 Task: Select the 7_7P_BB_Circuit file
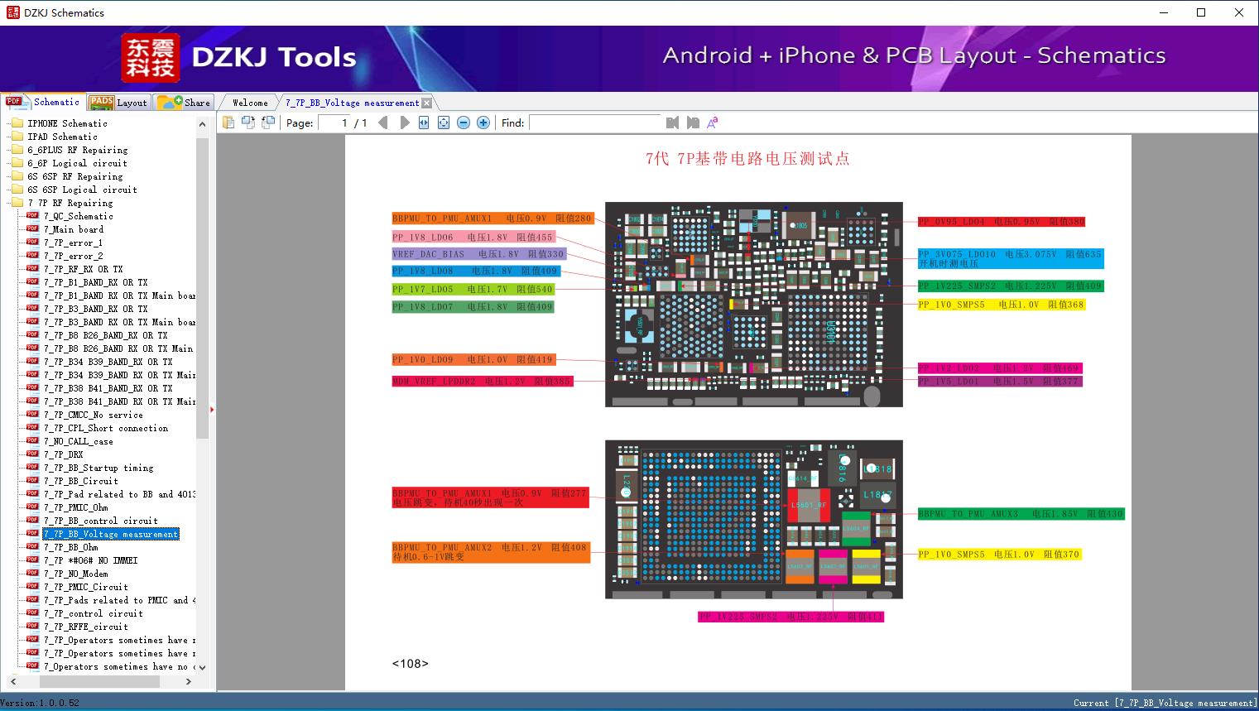click(x=80, y=481)
